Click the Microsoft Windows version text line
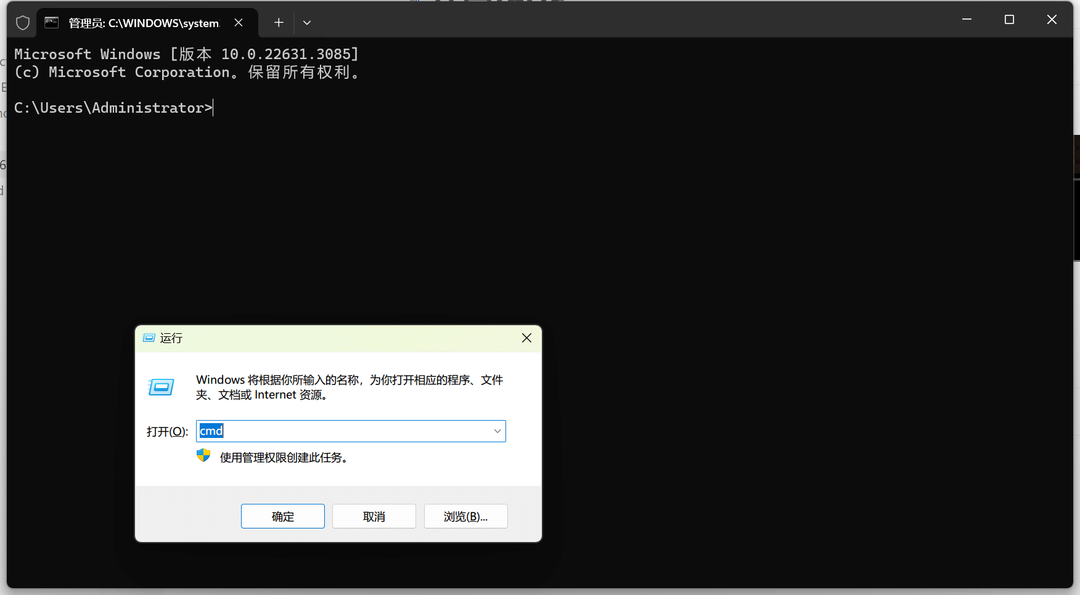 (x=186, y=54)
